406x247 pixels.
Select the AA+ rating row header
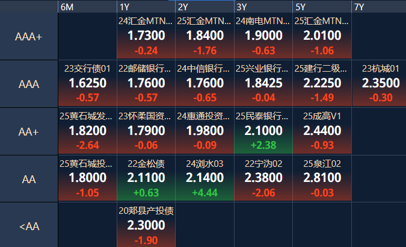tap(28, 131)
